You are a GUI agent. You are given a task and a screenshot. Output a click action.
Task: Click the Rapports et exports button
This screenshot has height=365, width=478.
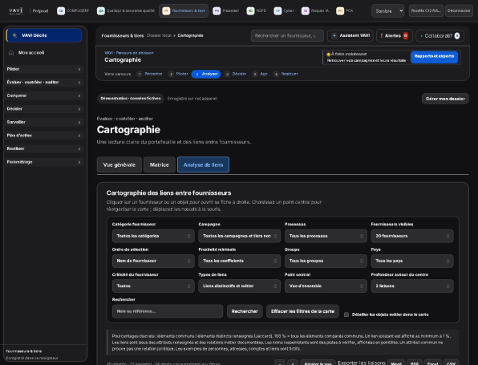pyautogui.click(x=434, y=57)
